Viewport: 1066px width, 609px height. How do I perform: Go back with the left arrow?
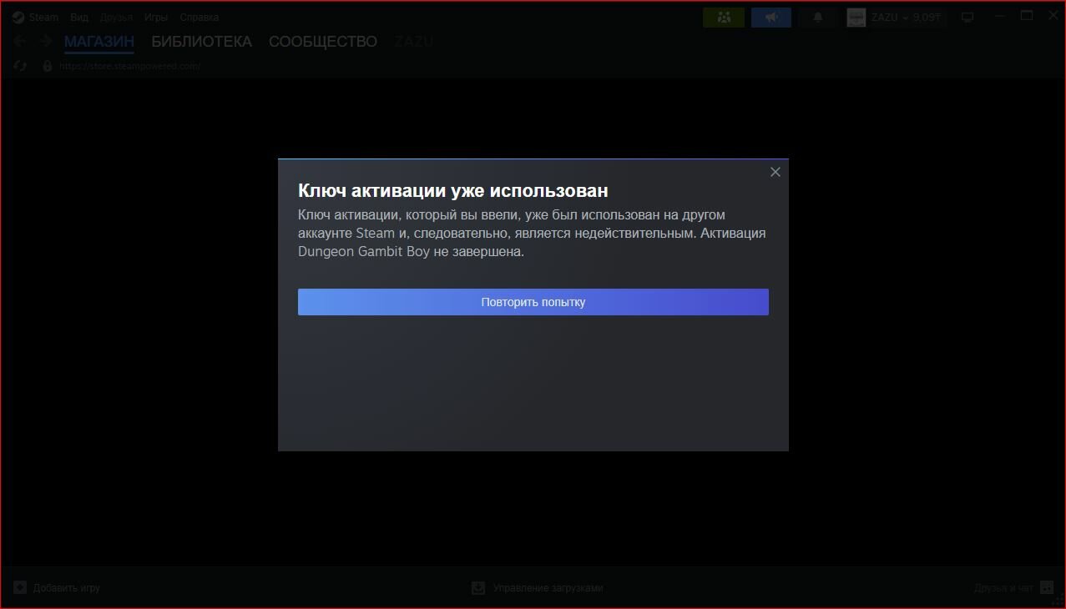pyautogui.click(x=20, y=41)
